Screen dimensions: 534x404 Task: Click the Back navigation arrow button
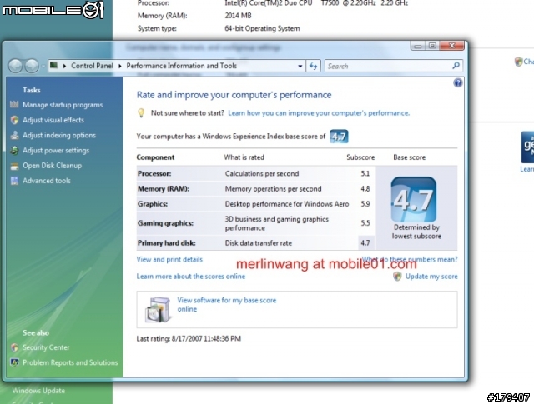click(x=15, y=66)
